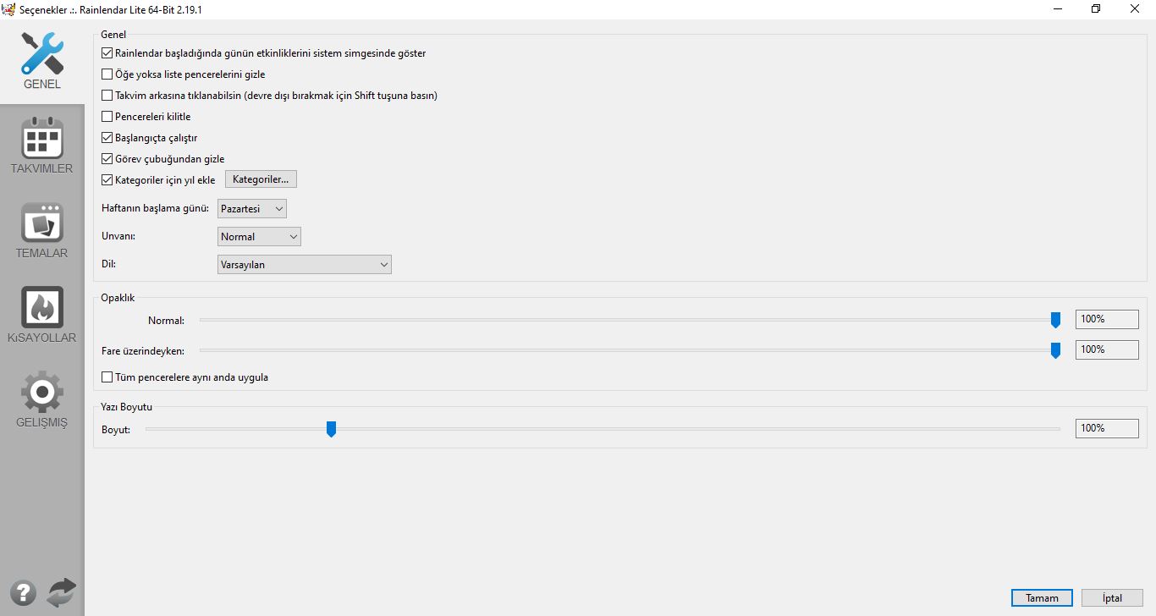
Task: Open the GELİŞMİŞ advanced section
Action: pyautogui.click(x=42, y=399)
